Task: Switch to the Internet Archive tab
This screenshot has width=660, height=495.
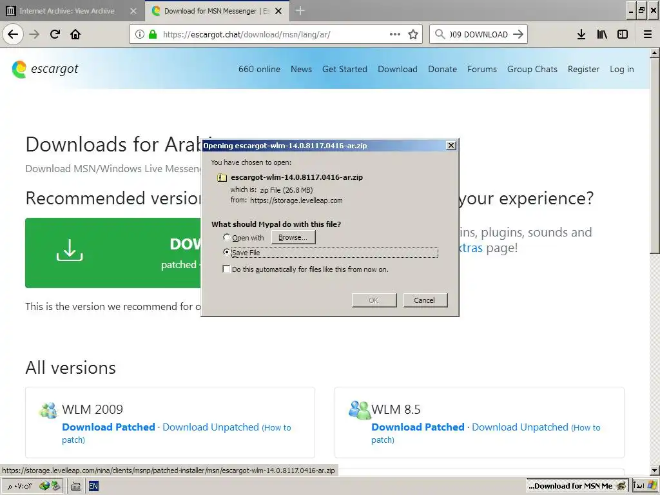Action: (72, 11)
